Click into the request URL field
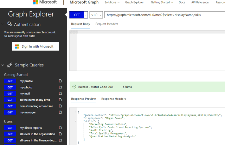The image size is (225, 145). point(165,15)
